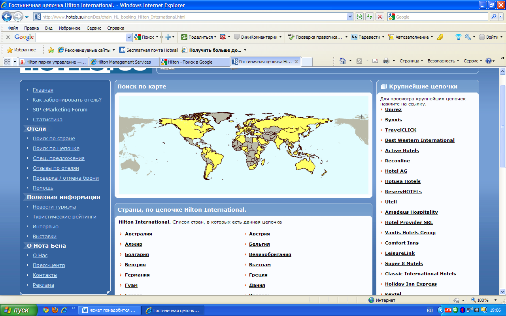
Task: Open the Поделиться dropdown
Action: 215,37
